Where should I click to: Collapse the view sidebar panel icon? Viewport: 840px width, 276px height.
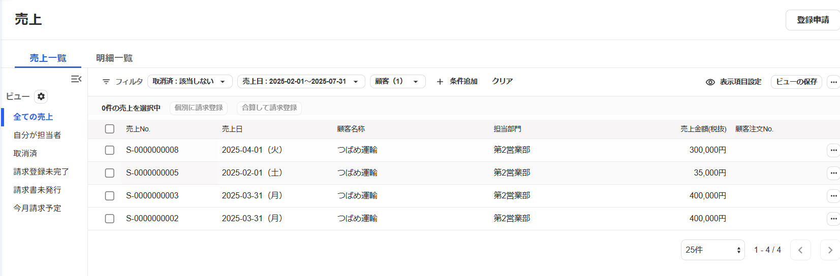76,79
